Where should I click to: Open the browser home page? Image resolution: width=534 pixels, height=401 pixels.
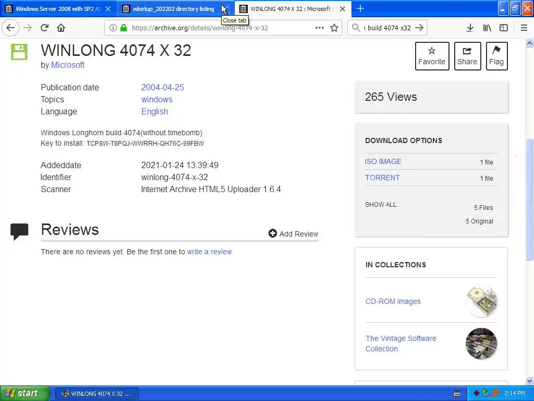point(61,28)
